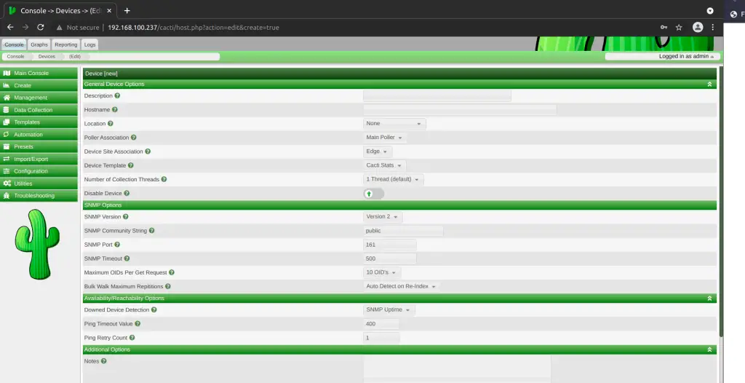Click the Console breadcrumb link
Viewport: 745px width, 383px height.
pyautogui.click(x=16, y=57)
